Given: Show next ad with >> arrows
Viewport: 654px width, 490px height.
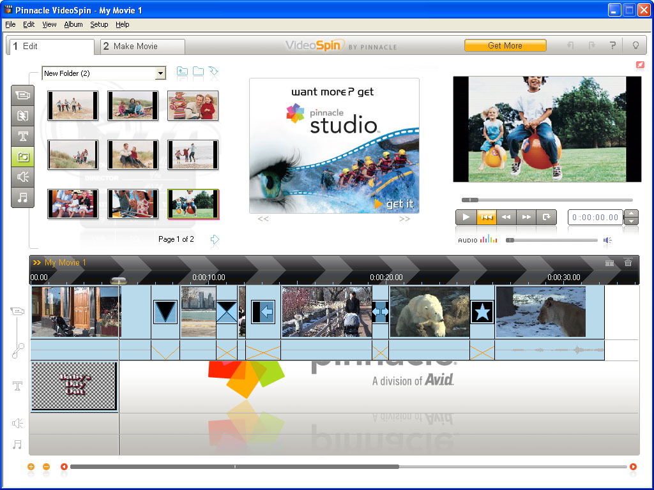Looking at the screenshot, I should tap(404, 219).
